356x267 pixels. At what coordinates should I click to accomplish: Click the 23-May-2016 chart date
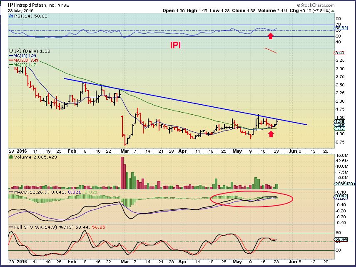pyautogui.click(x=21, y=11)
